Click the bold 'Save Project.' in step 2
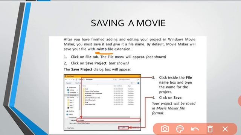 (96, 63)
